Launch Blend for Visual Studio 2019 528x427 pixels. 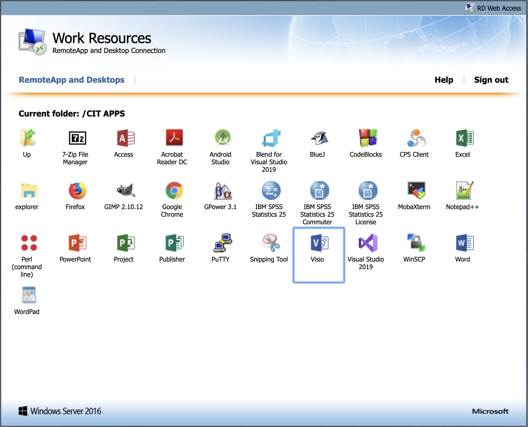pyautogui.click(x=269, y=151)
